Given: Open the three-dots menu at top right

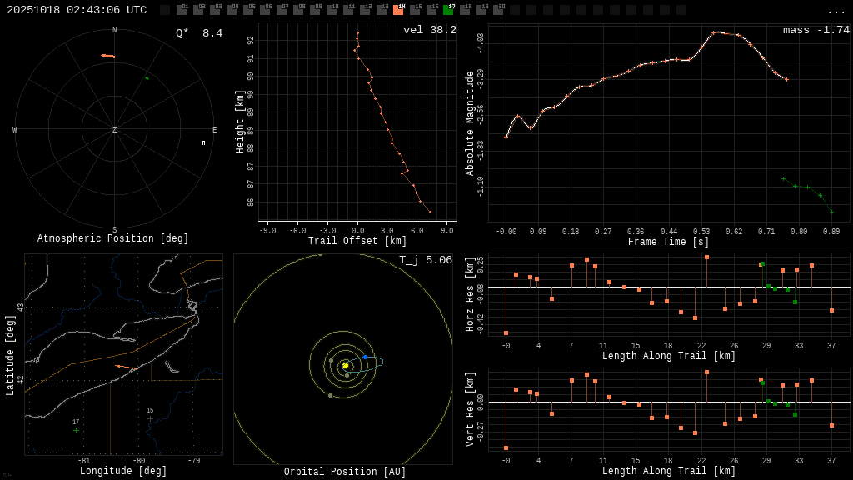Looking at the screenshot, I should (x=836, y=11).
